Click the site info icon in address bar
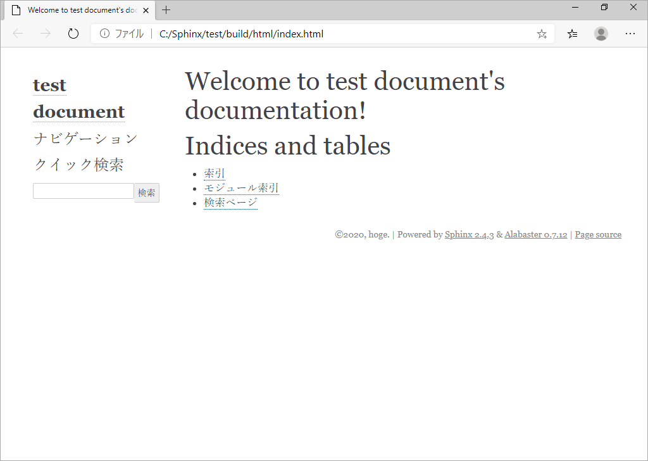Viewport: 648px width, 461px height. click(104, 34)
